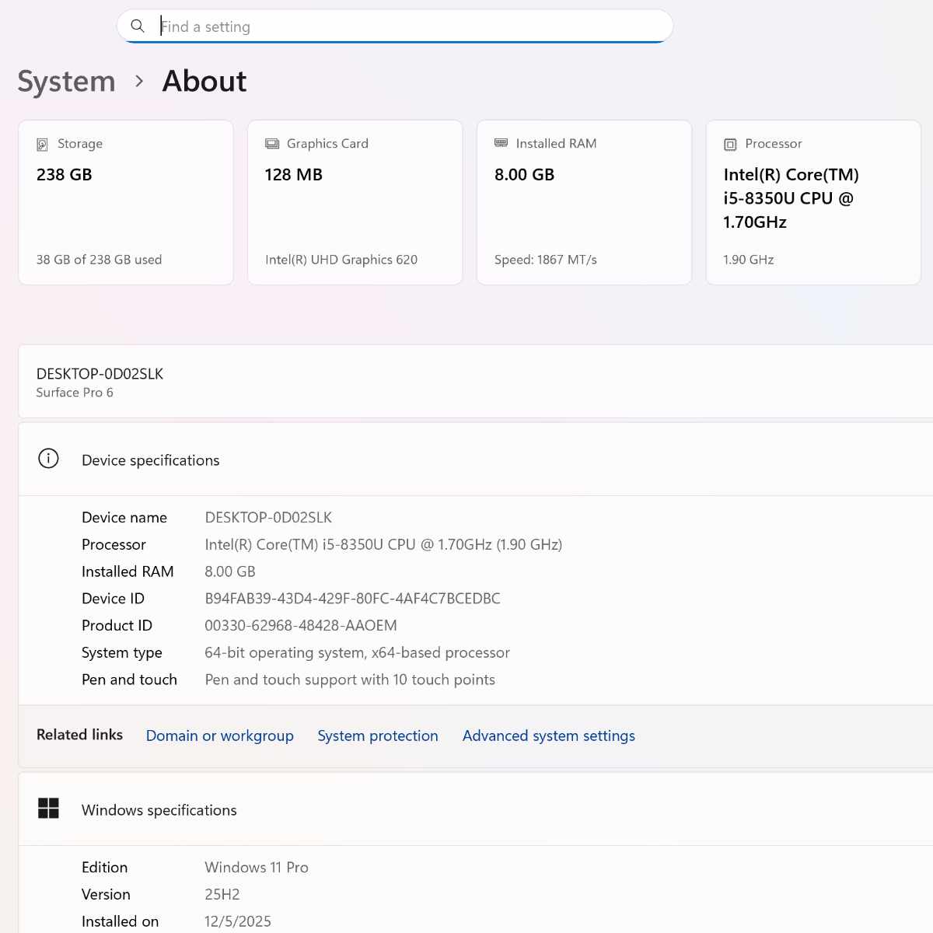Viewport: 933px width, 933px height.
Task: Collapse the Device specifications section
Action: (x=476, y=460)
